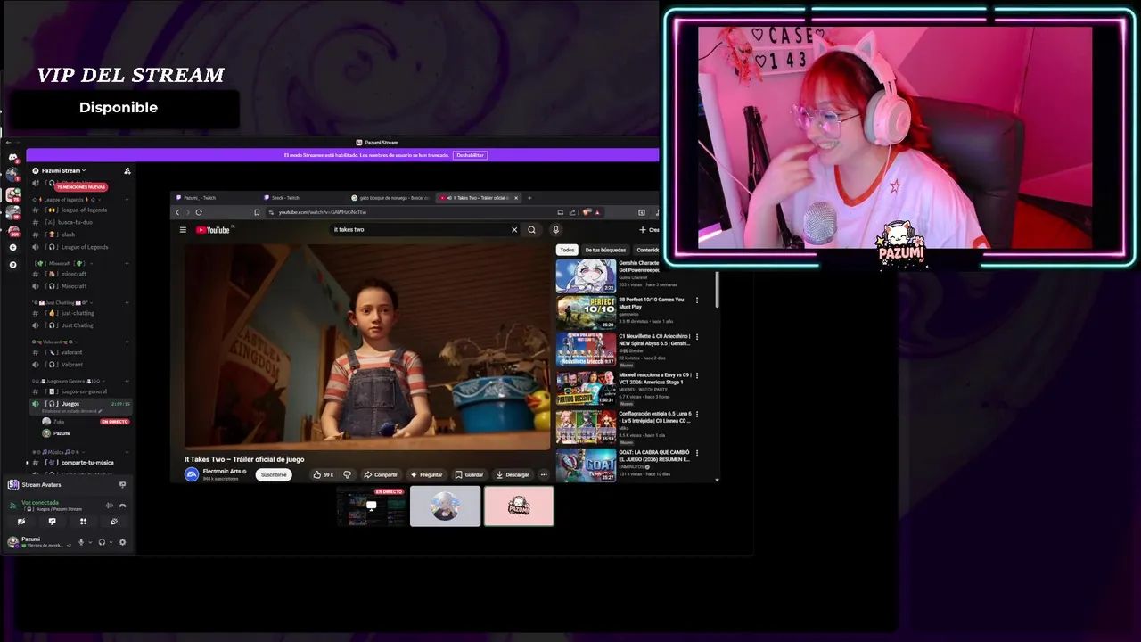The image size is (1141, 642).
Task: Open 'GOAT: LA CABRA QUE CAMBIÓ' video title
Action: pos(654,456)
